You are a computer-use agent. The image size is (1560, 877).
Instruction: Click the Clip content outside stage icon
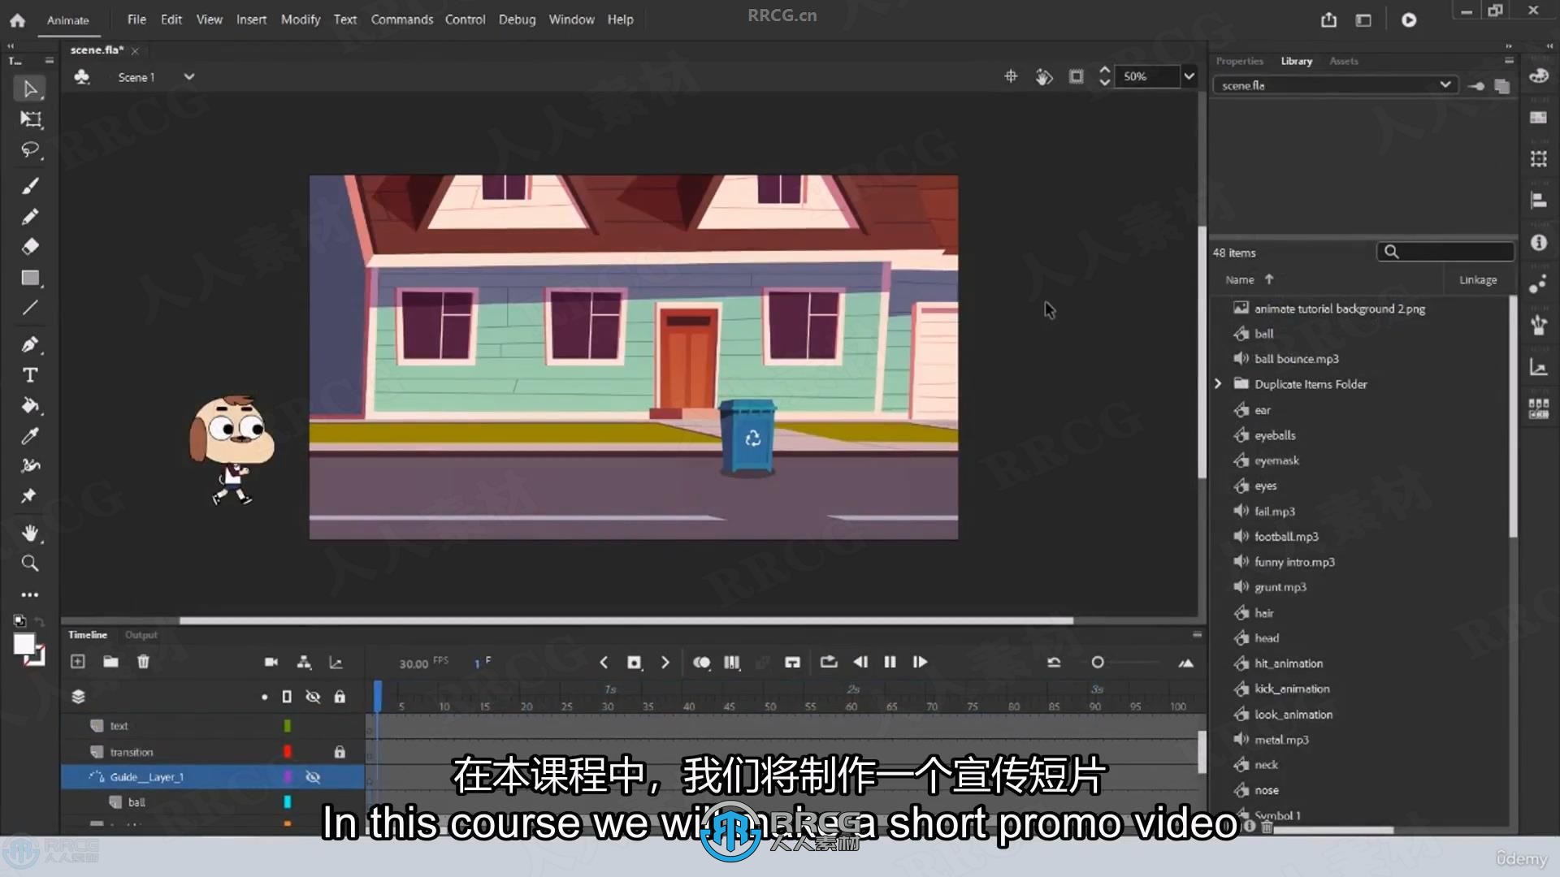click(1076, 76)
